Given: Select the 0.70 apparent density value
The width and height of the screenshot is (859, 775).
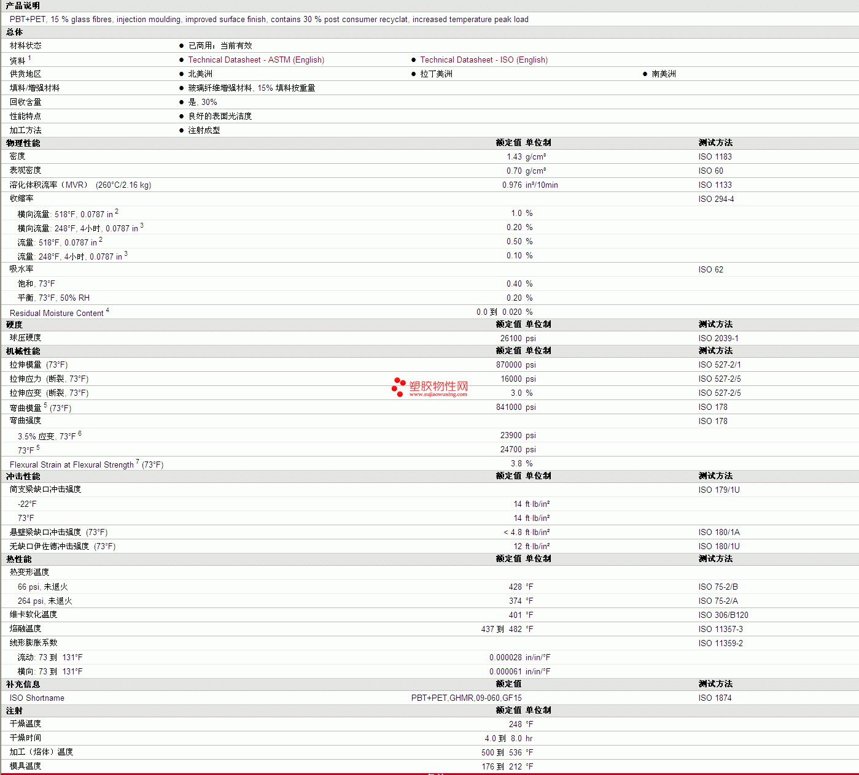Looking at the screenshot, I should click(514, 171).
